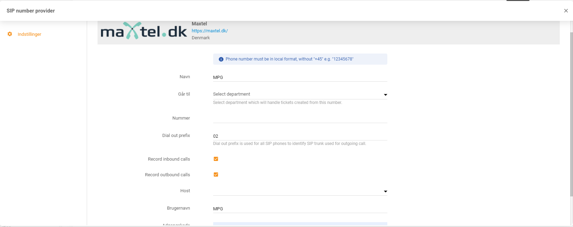Click into the empty Nummer field
The image size is (573, 227).
tap(300, 118)
